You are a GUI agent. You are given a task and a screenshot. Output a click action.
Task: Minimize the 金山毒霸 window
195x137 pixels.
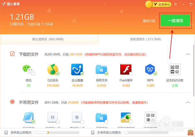(x=183, y=5)
